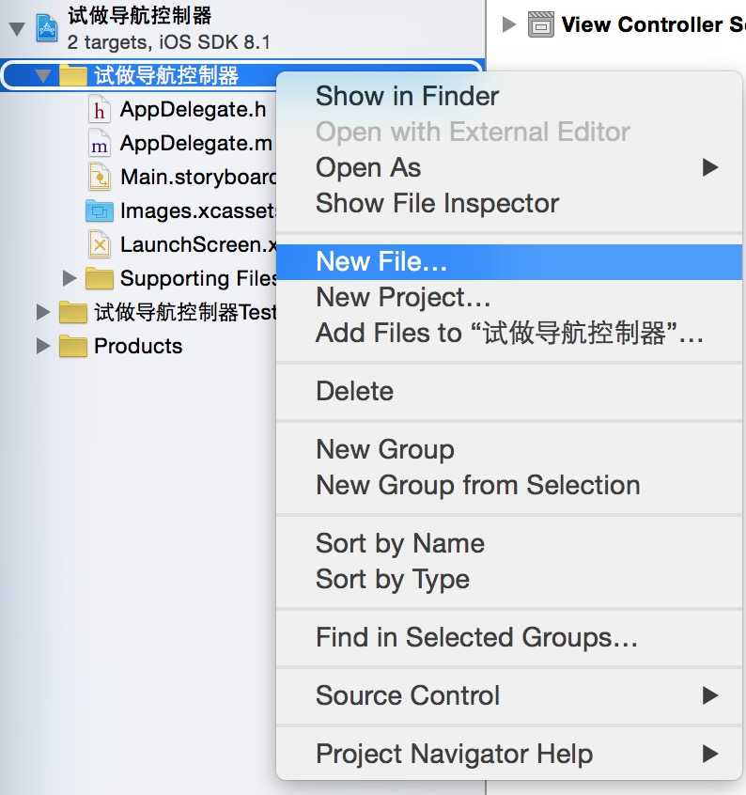Open the Open As submenu
This screenshot has width=746, height=795.
pyautogui.click(x=368, y=167)
